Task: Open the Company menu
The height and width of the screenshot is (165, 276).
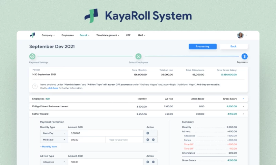Action: (x=48, y=35)
